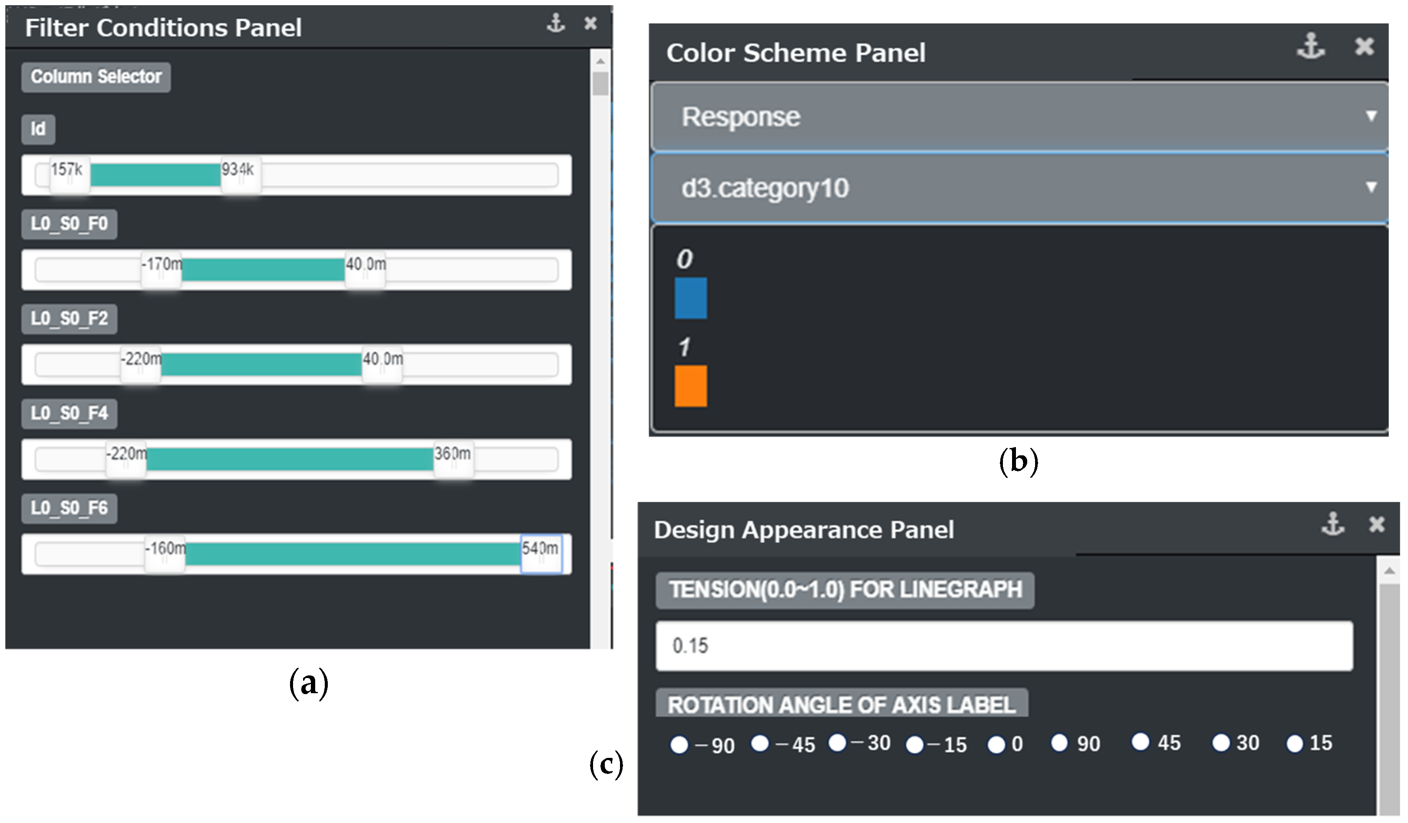Viewport: 1408px width, 823px height.
Task: Click scroll-up arrow in Filter Conditions Panel
Action: point(600,60)
